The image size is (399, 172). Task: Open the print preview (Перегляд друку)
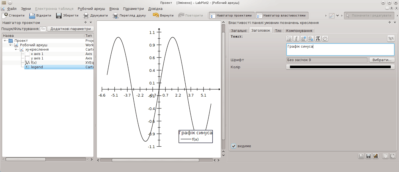pyautogui.click(x=129, y=15)
